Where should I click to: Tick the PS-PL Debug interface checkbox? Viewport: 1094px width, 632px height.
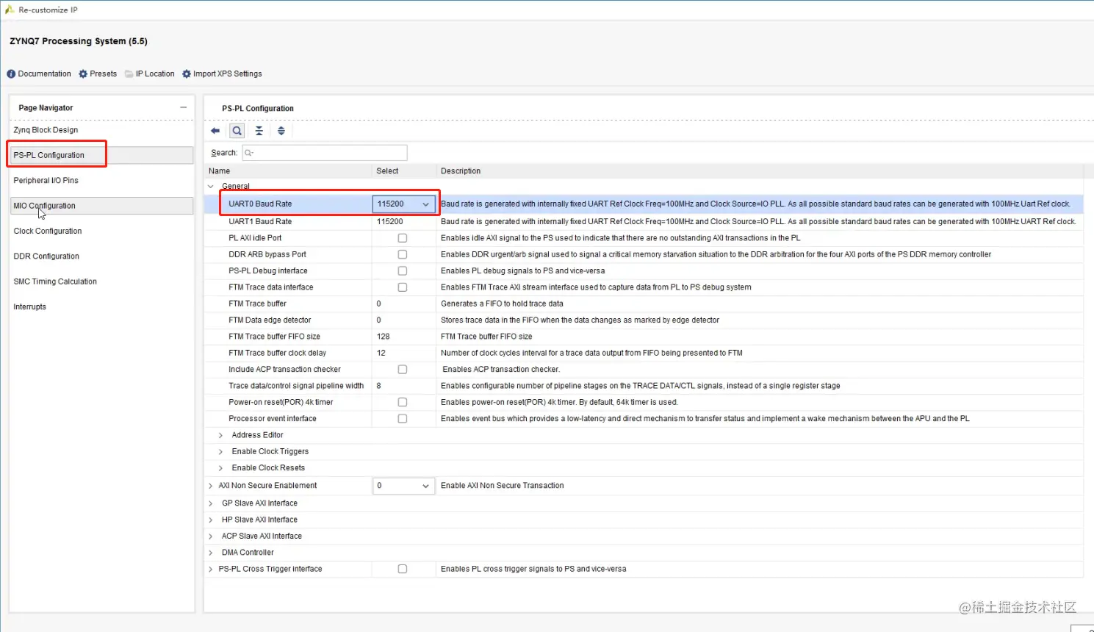[403, 270]
